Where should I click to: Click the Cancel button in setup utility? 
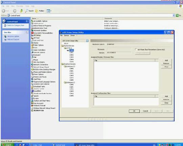pos(145,111)
